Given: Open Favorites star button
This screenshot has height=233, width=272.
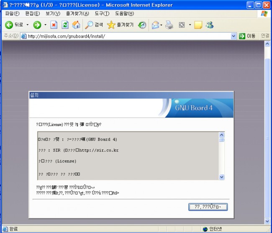Looking at the screenshot, I should coord(121,25).
